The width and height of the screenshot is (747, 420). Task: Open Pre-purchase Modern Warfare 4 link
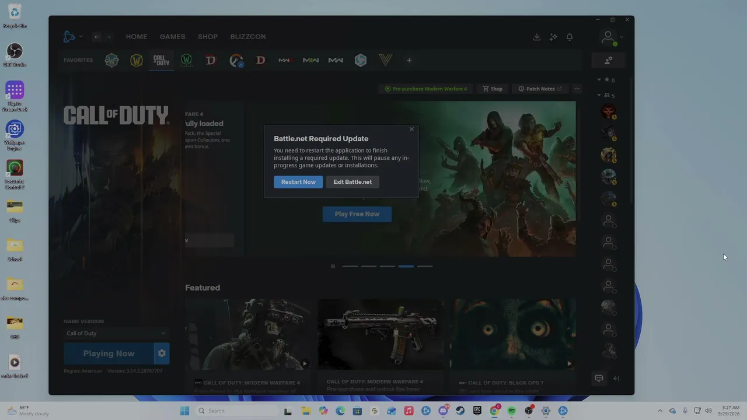426,89
